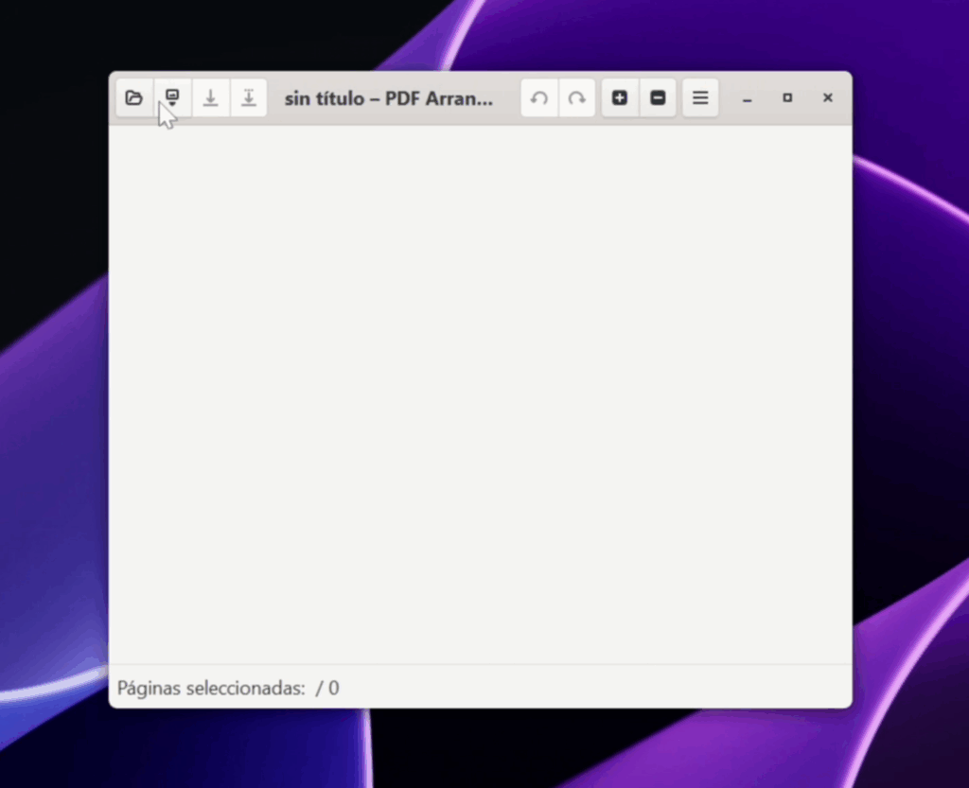Open a file with the folder icon

coord(134,97)
